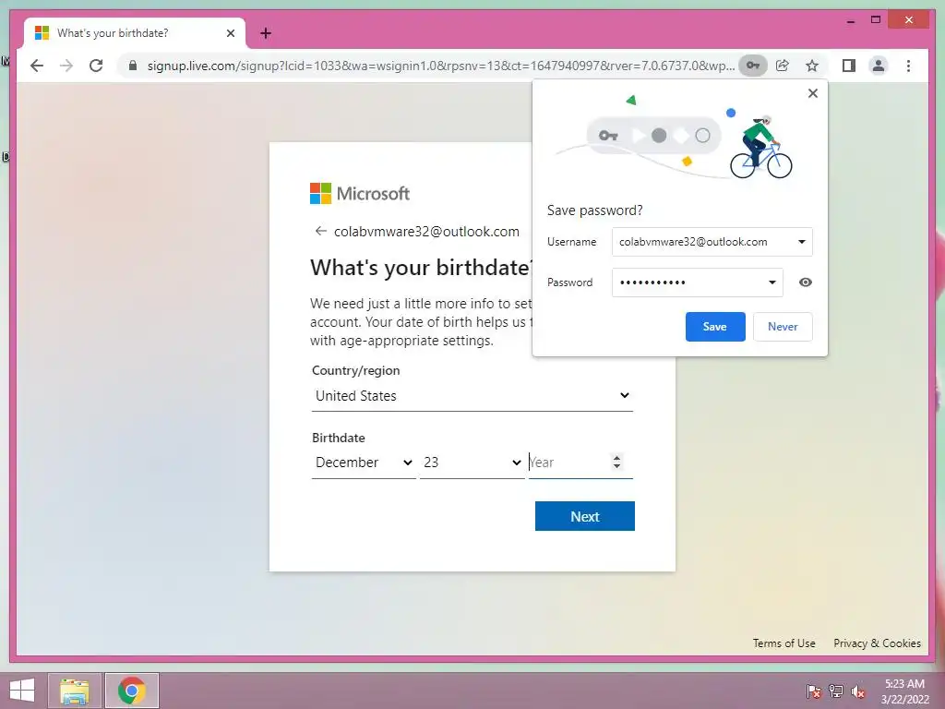Image resolution: width=945 pixels, height=709 pixels.
Task: Click the padlock site info icon
Action: [x=133, y=66]
